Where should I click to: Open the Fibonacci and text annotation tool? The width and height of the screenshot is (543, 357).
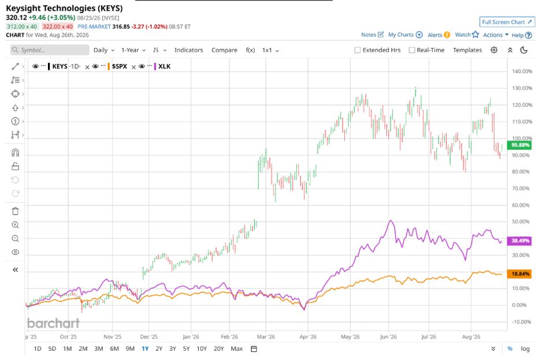pos(15,80)
